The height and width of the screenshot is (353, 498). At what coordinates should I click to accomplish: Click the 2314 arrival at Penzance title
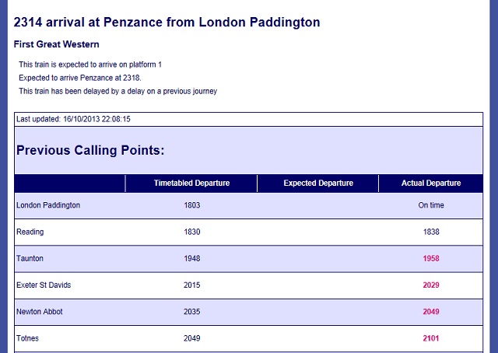167,23
